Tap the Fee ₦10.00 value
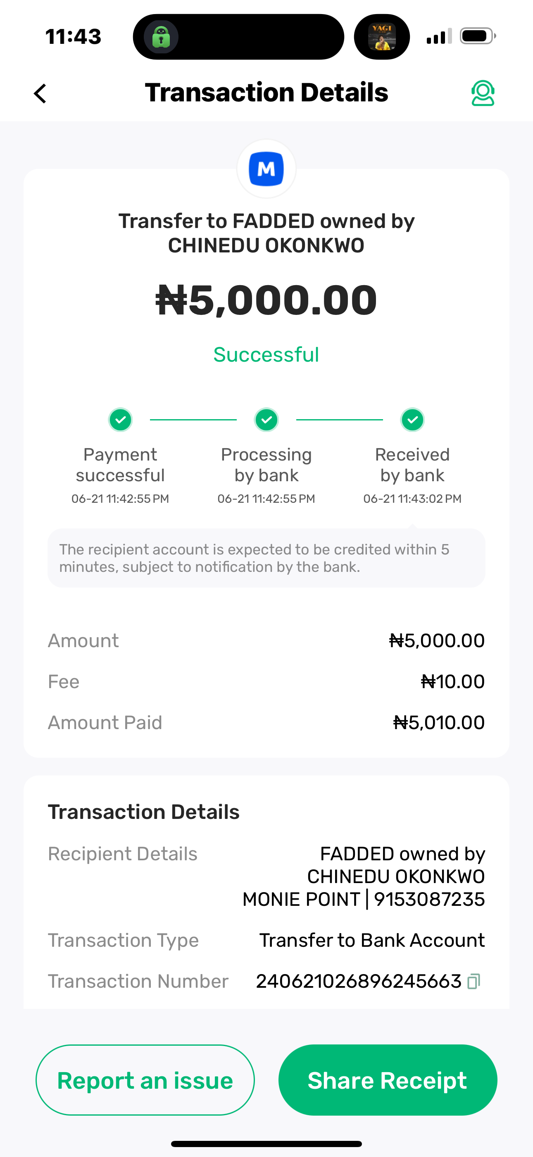The image size is (533, 1157). pyautogui.click(x=452, y=682)
